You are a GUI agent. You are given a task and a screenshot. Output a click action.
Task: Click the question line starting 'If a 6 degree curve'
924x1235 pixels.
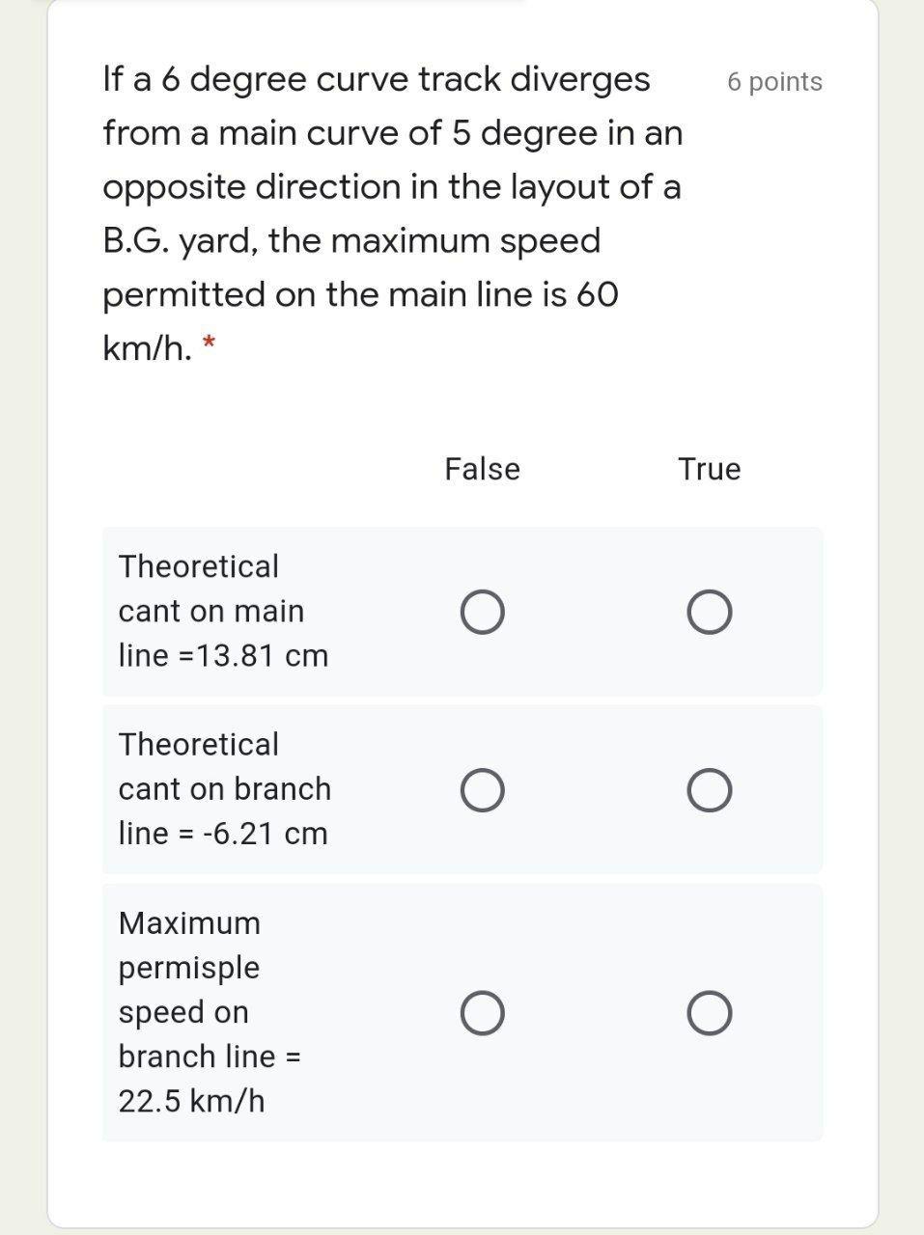click(377, 79)
